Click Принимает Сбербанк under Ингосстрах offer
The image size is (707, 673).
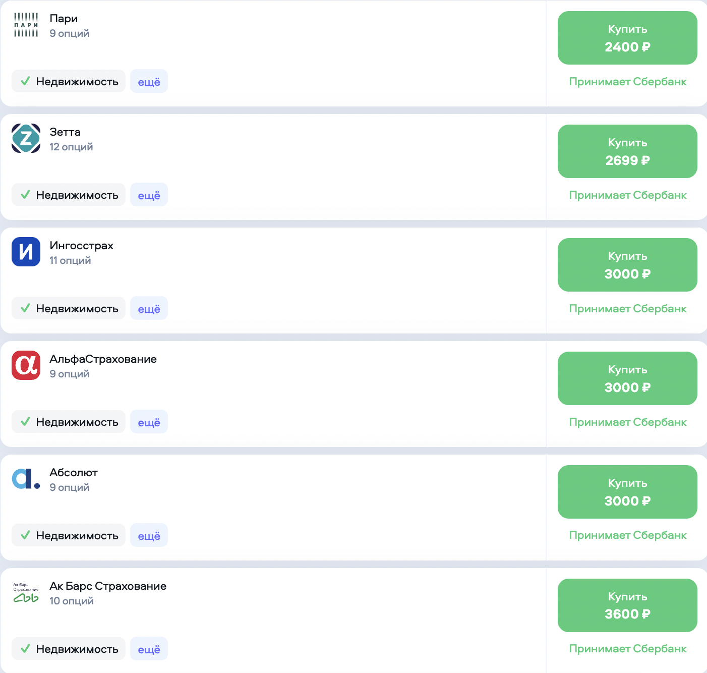click(627, 308)
